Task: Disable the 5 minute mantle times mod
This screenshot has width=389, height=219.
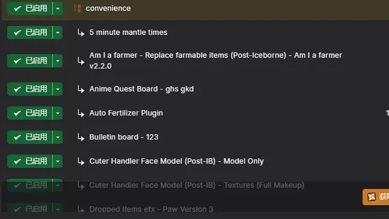Action: (x=30, y=32)
